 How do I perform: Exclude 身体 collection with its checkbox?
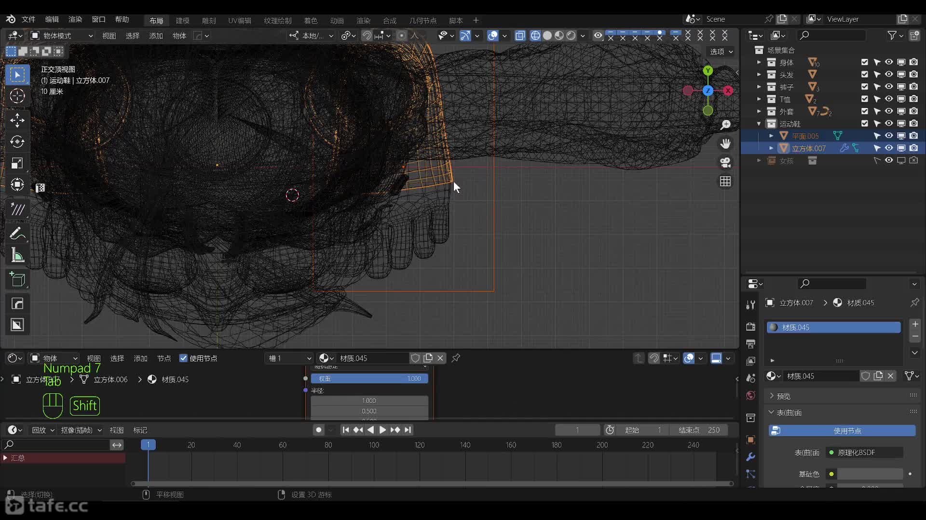pos(865,62)
